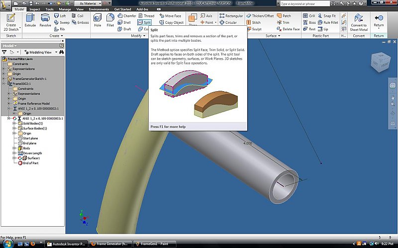Viewport: 398px width, 248px height.
Task: Choose the Shell tool
Action: [x=124, y=22]
